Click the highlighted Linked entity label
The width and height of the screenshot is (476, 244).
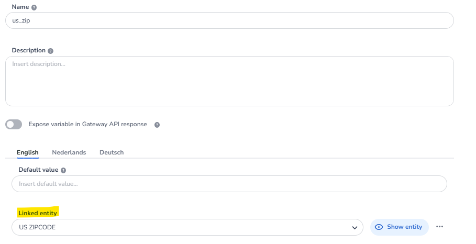pyautogui.click(x=38, y=213)
